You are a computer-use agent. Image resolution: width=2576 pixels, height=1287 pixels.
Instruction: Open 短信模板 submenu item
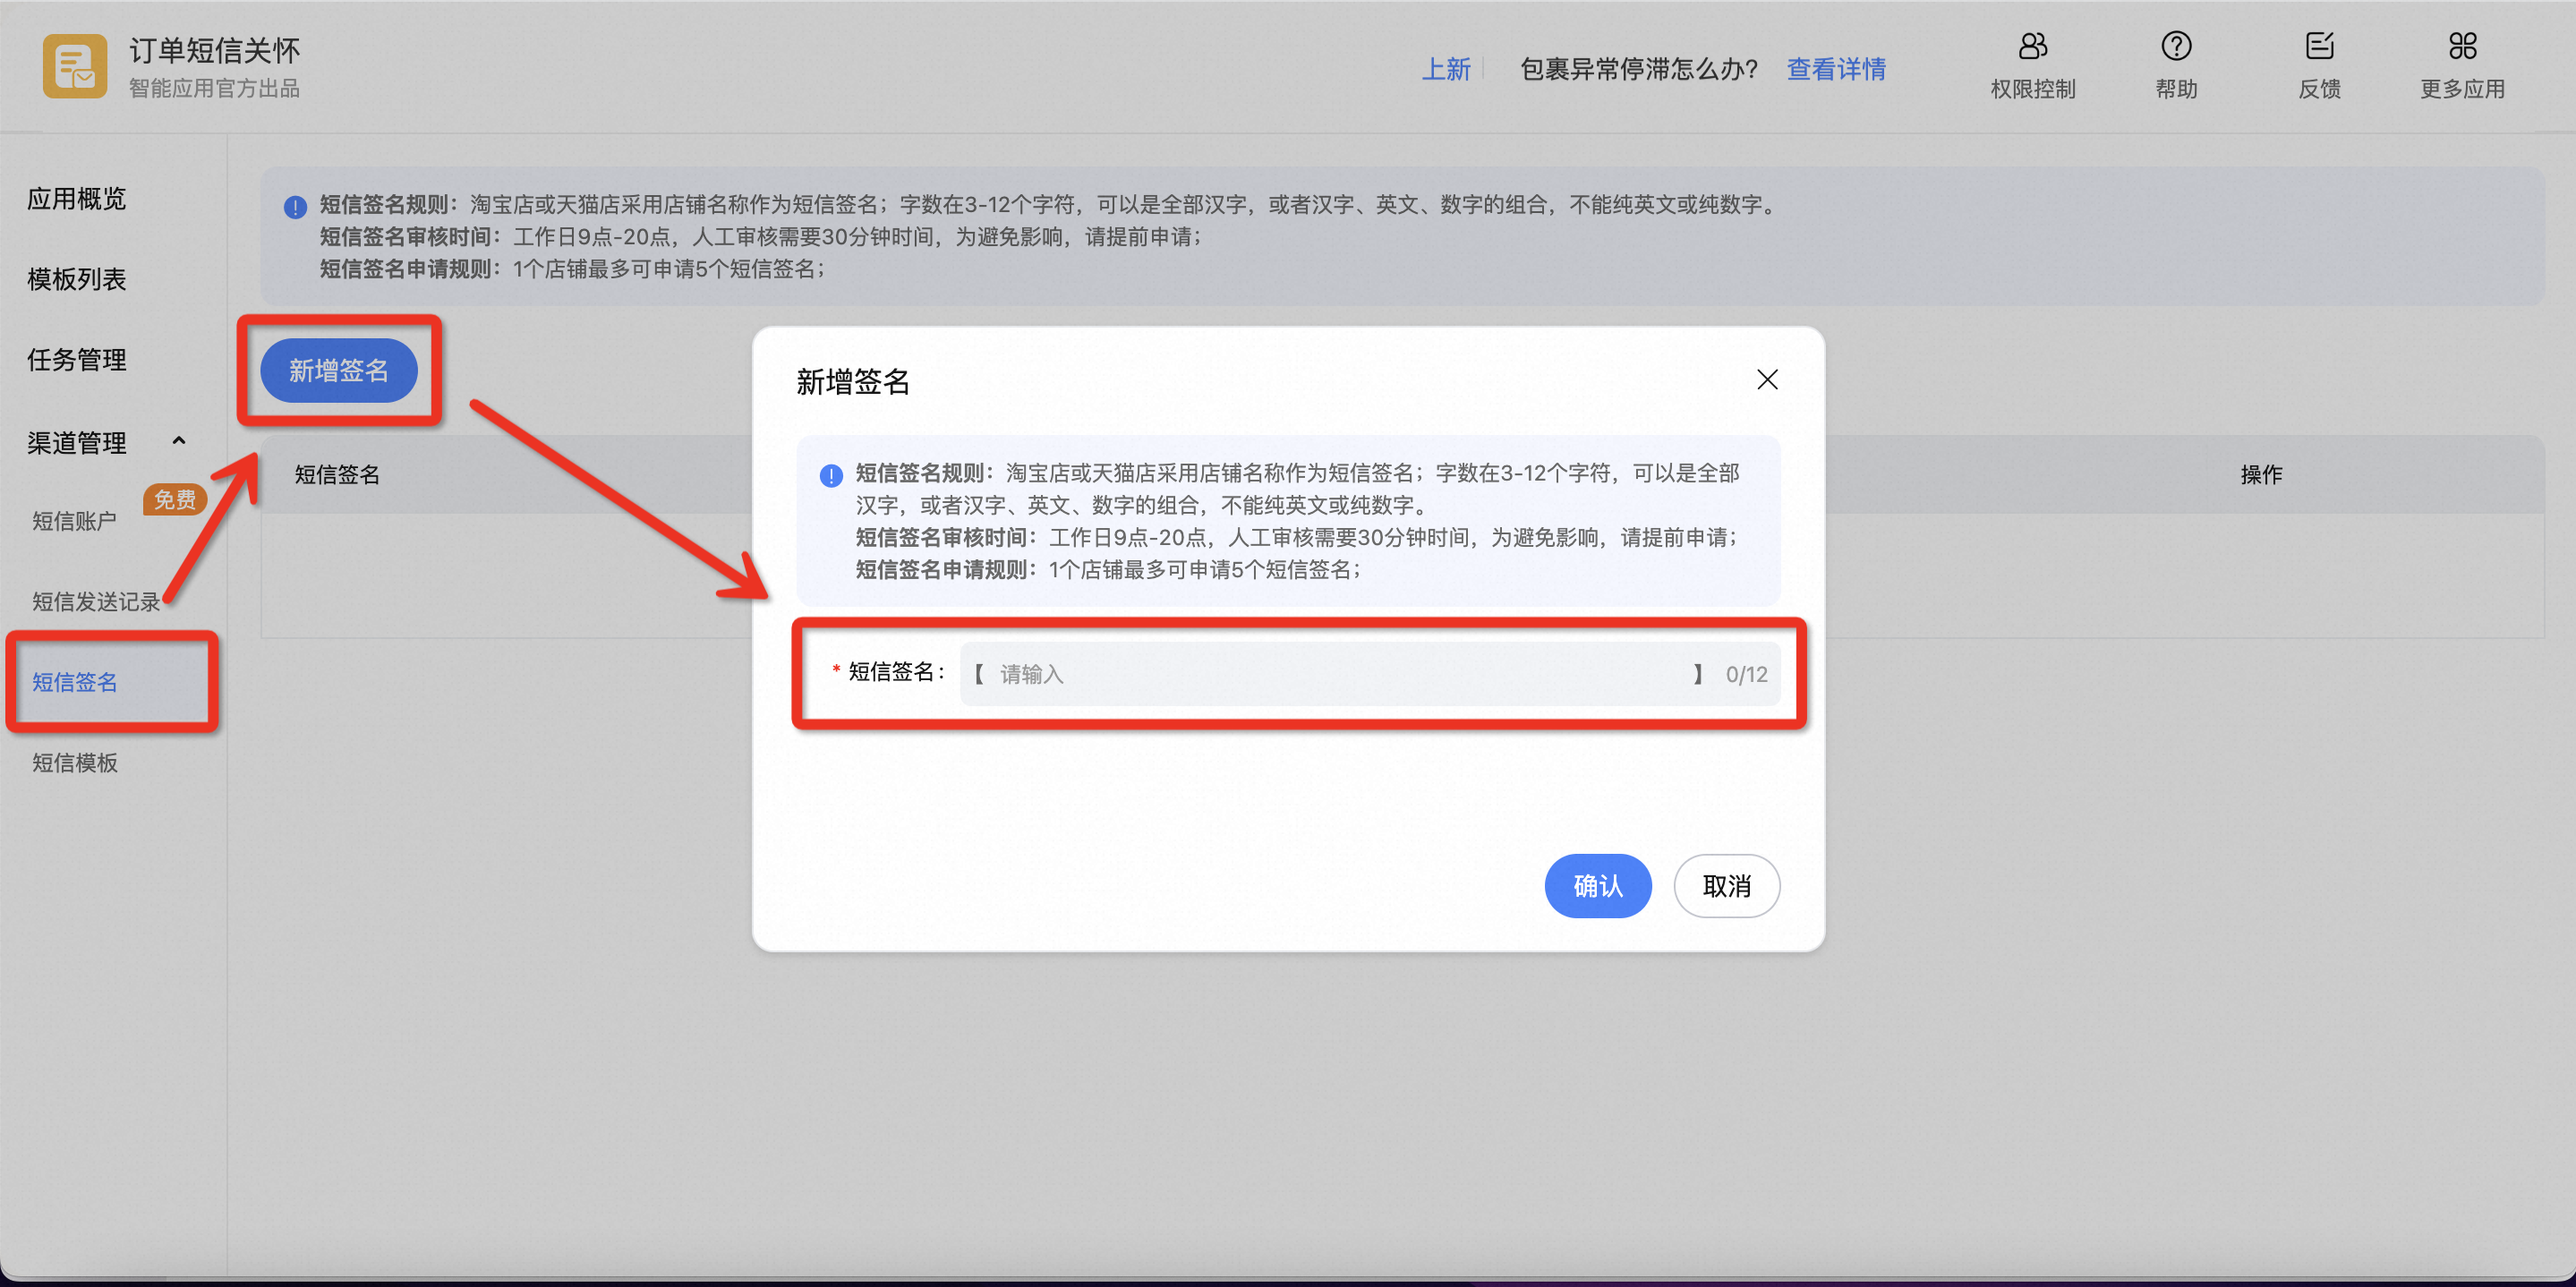click(x=74, y=763)
